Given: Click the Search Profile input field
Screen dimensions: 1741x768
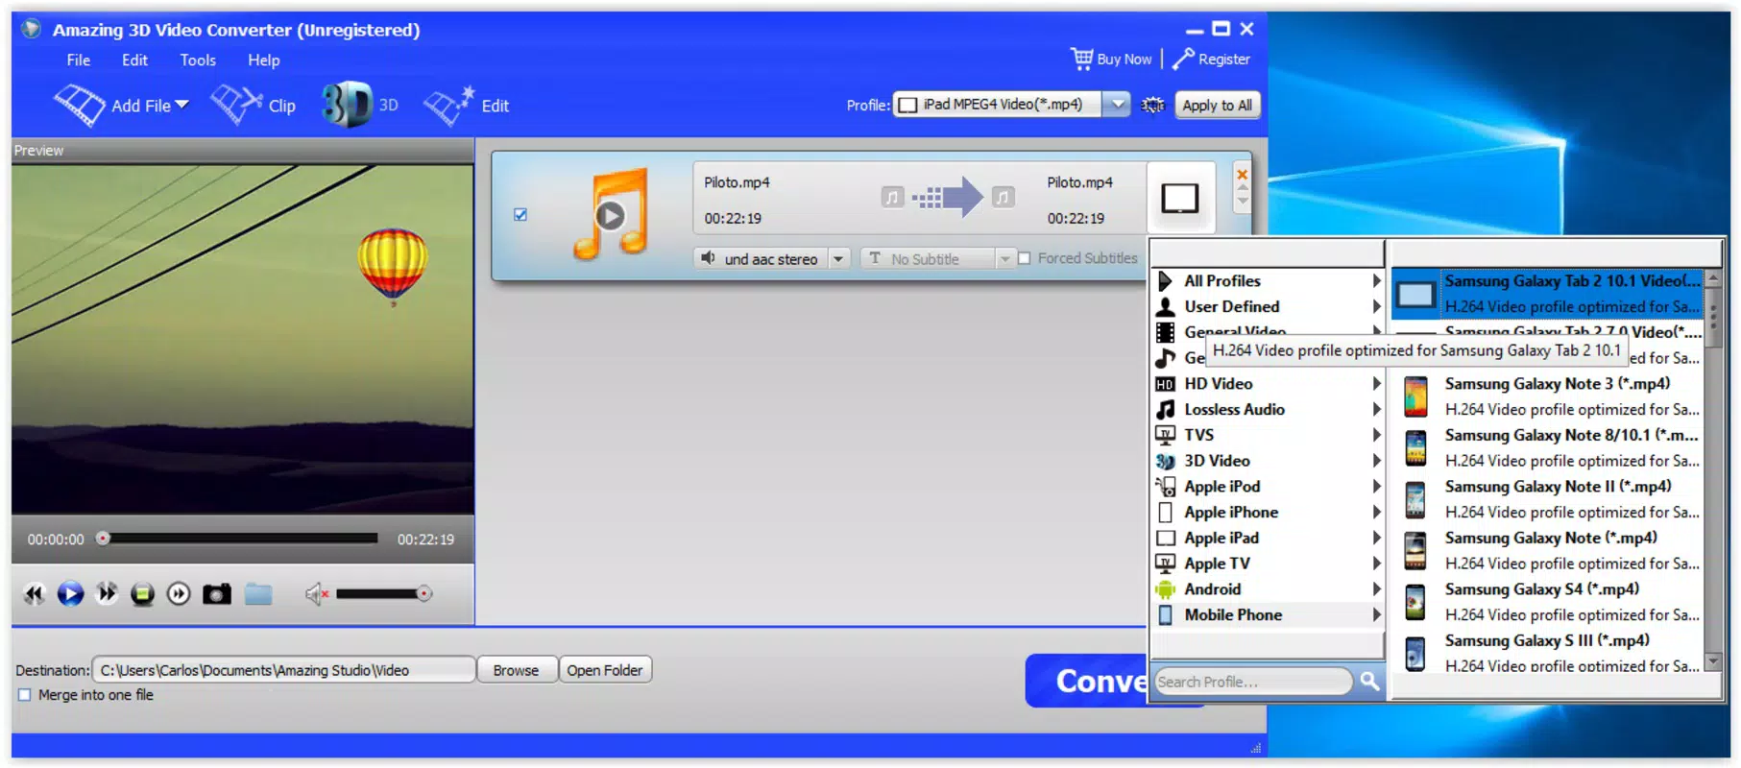Looking at the screenshot, I should click(x=1253, y=682).
